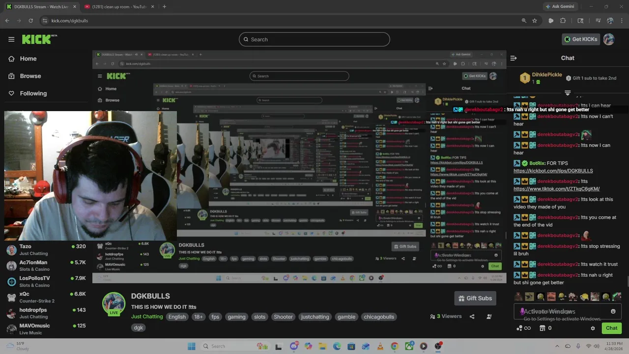Open DGKBULLS live avatar below stream
Viewport: 629px width, 354px height.
coord(114,304)
